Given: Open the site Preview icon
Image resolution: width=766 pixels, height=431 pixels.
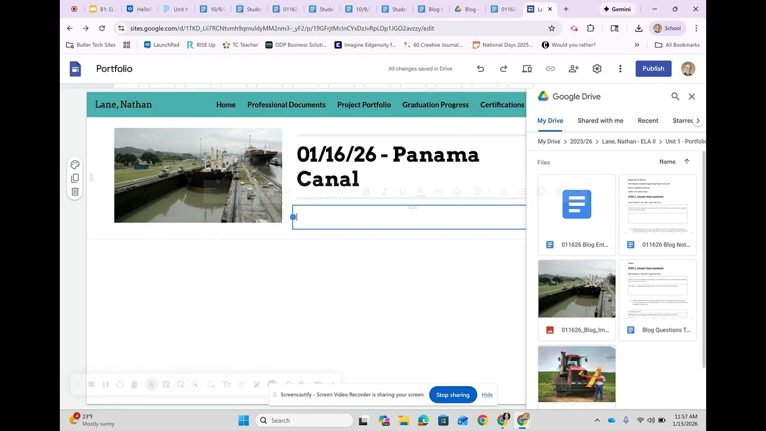Looking at the screenshot, I should [x=527, y=69].
